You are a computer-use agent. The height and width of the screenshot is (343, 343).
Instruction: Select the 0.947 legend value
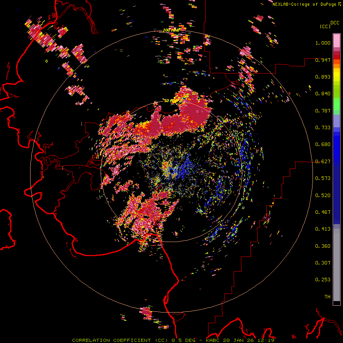(x=323, y=60)
